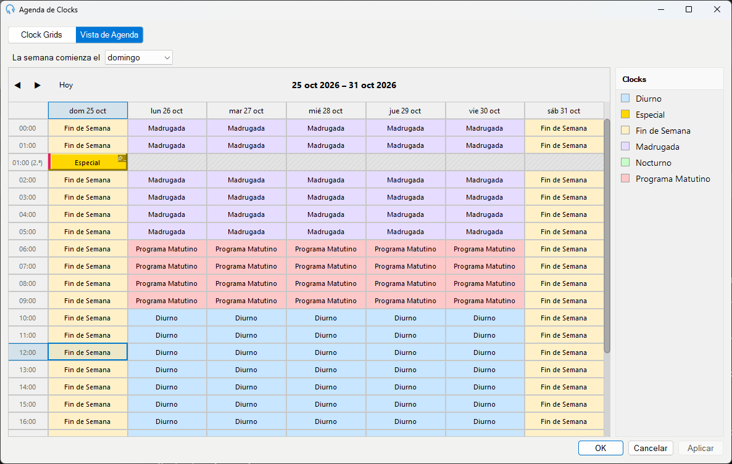Go to previous week with left arrow
732x464 pixels.
pos(18,85)
